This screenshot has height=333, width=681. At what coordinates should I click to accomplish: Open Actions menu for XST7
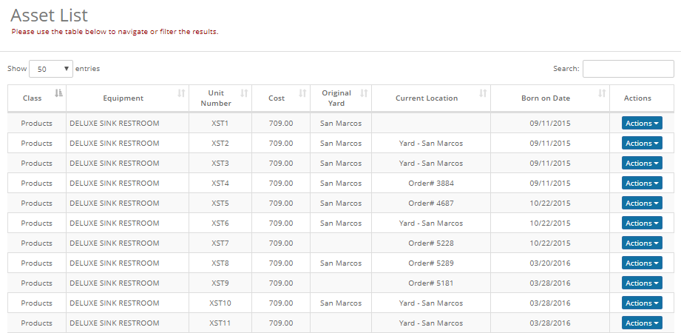(x=642, y=243)
